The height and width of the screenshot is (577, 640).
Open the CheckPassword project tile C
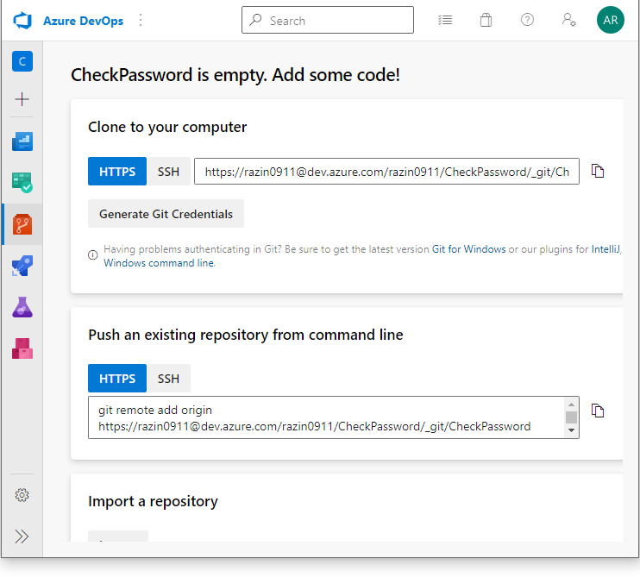point(22,61)
